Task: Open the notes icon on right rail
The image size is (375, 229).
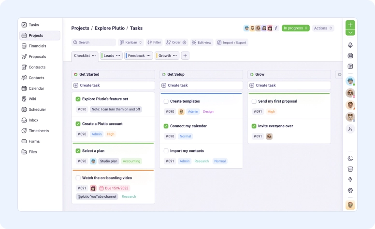Action: pyautogui.click(x=350, y=67)
